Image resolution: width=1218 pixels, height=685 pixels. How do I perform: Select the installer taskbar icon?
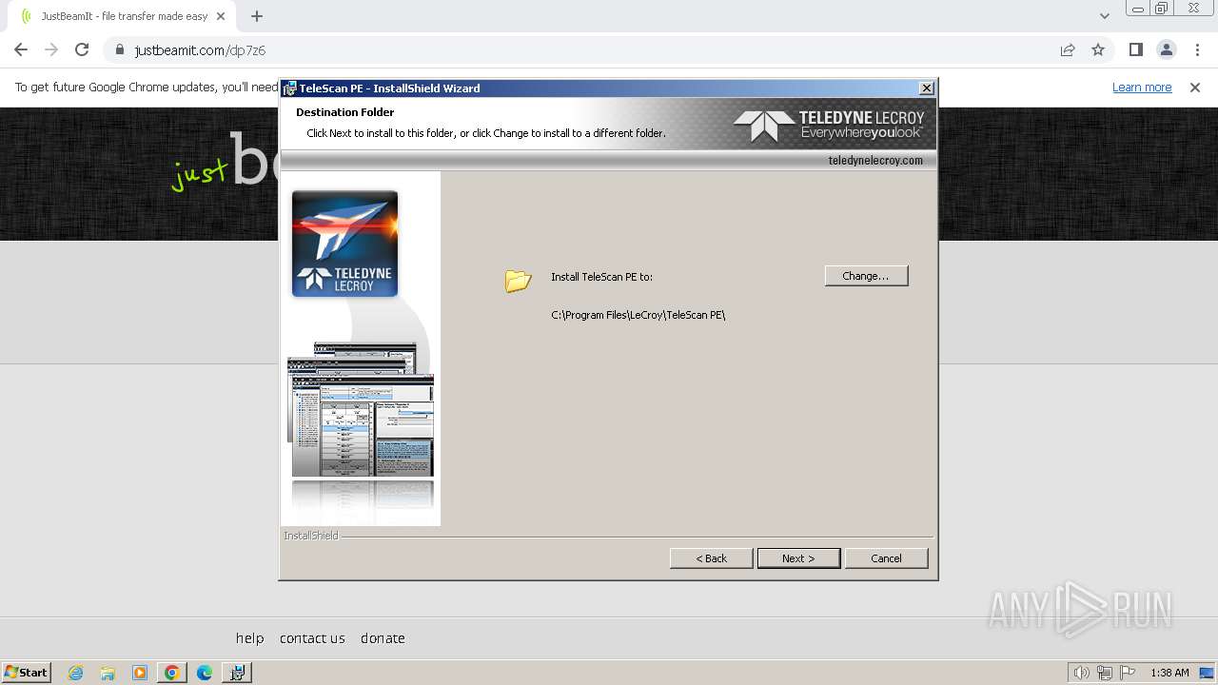(237, 673)
